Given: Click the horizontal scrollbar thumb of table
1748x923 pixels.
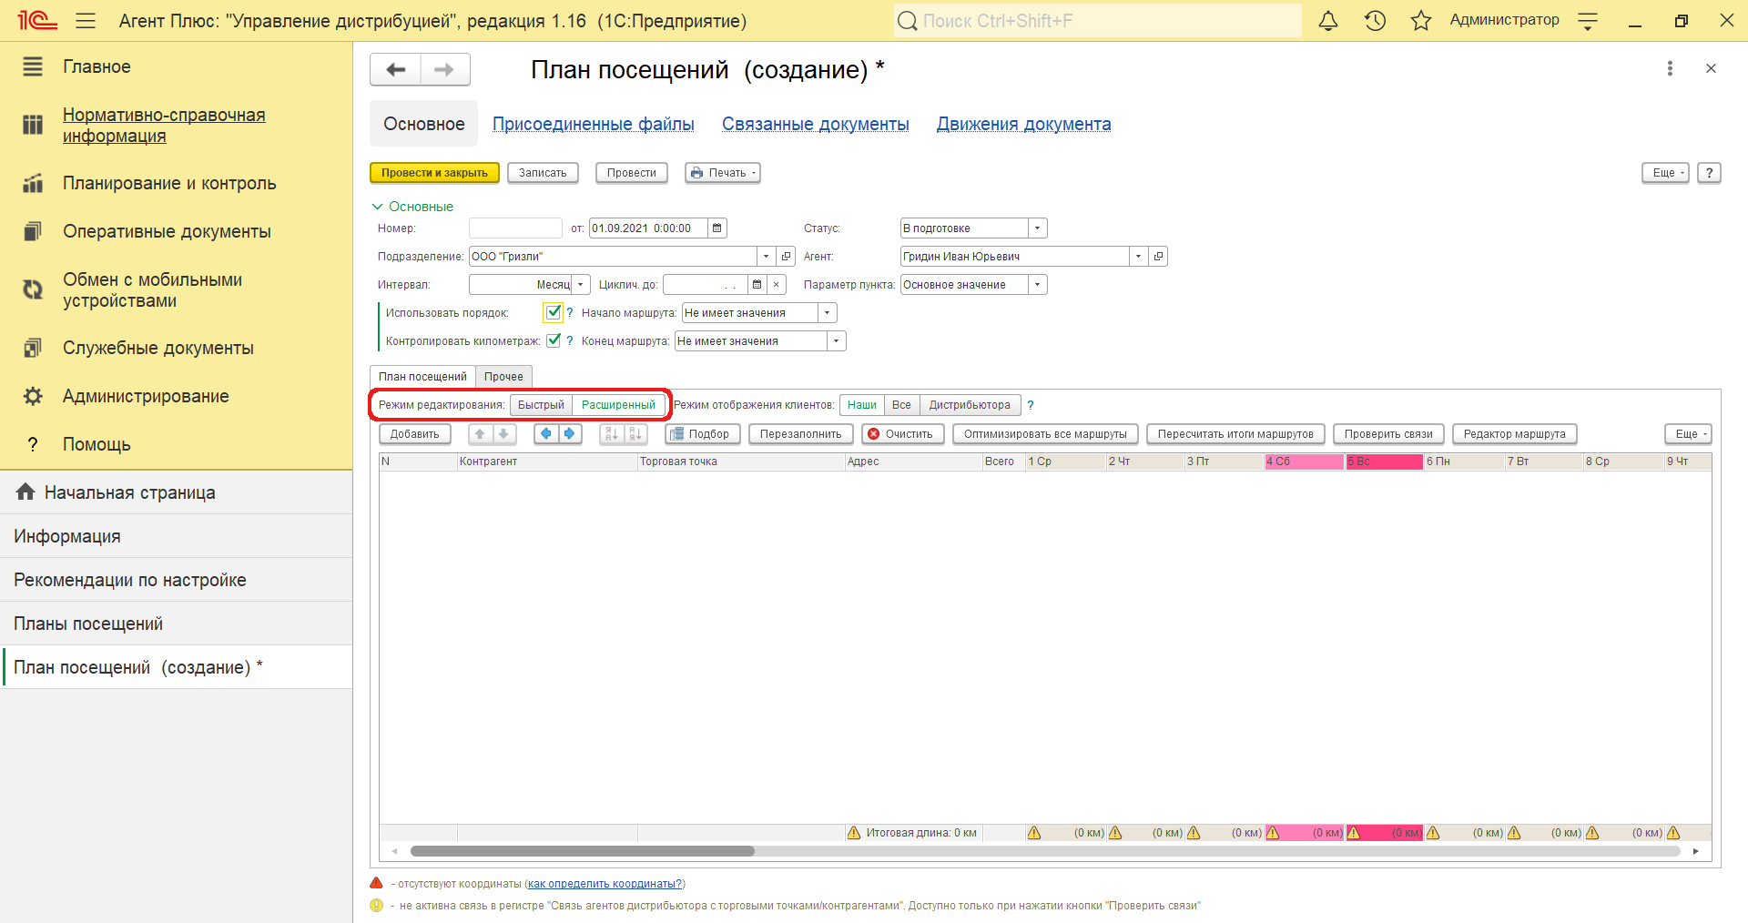Looking at the screenshot, I should pyautogui.click(x=583, y=851).
